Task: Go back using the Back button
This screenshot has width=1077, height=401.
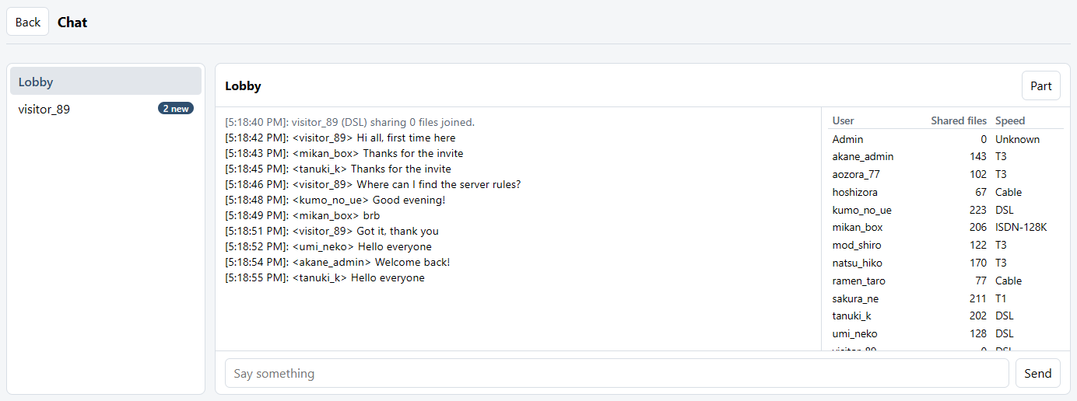Action: click(x=28, y=22)
